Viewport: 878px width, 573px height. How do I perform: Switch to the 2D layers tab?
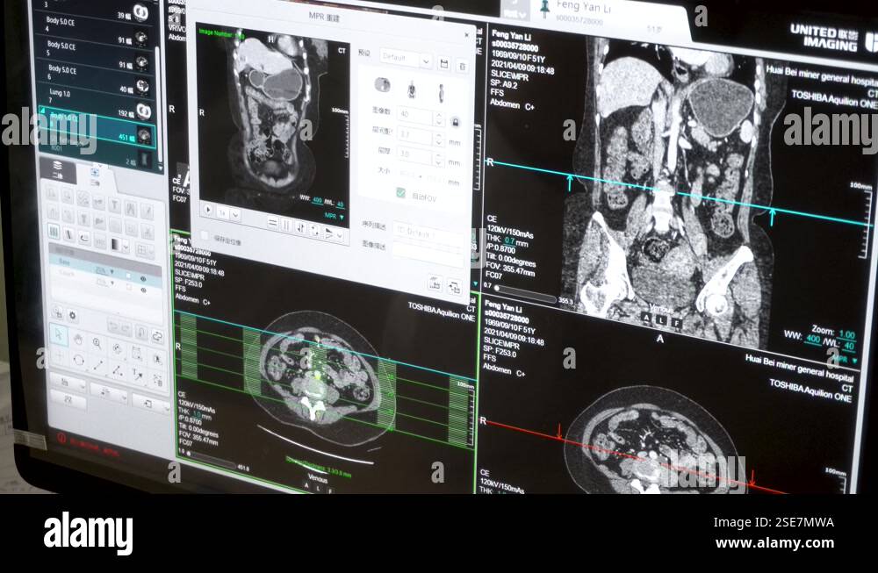click(x=56, y=169)
